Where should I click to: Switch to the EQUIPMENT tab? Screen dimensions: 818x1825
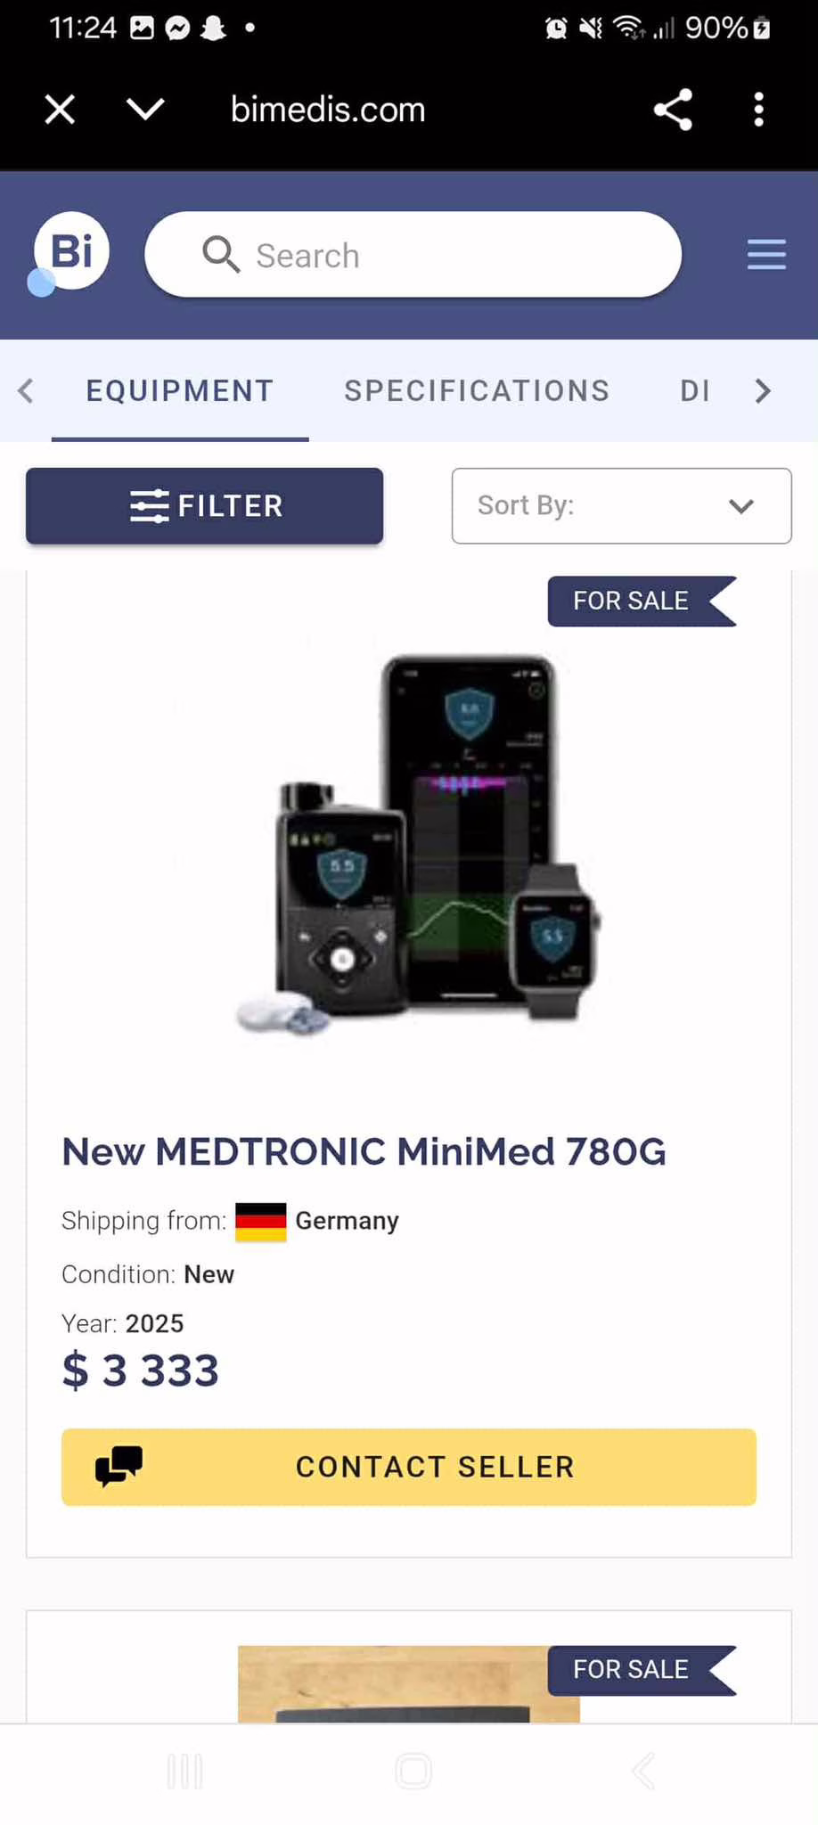(180, 390)
